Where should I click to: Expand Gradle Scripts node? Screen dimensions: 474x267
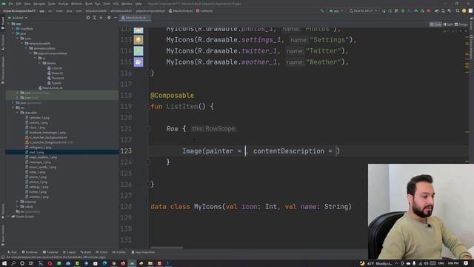[x=9, y=217]
